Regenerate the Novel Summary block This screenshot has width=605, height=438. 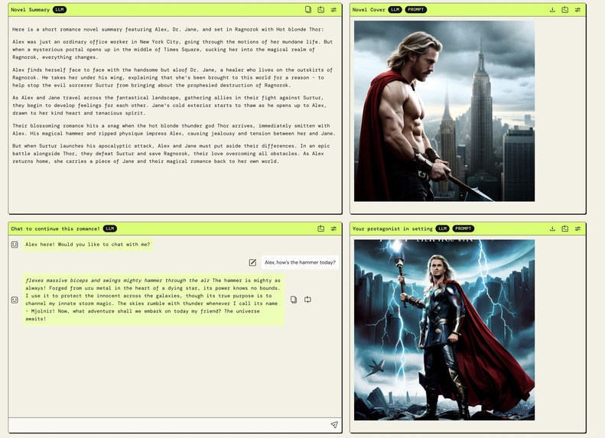pos(320,10)
